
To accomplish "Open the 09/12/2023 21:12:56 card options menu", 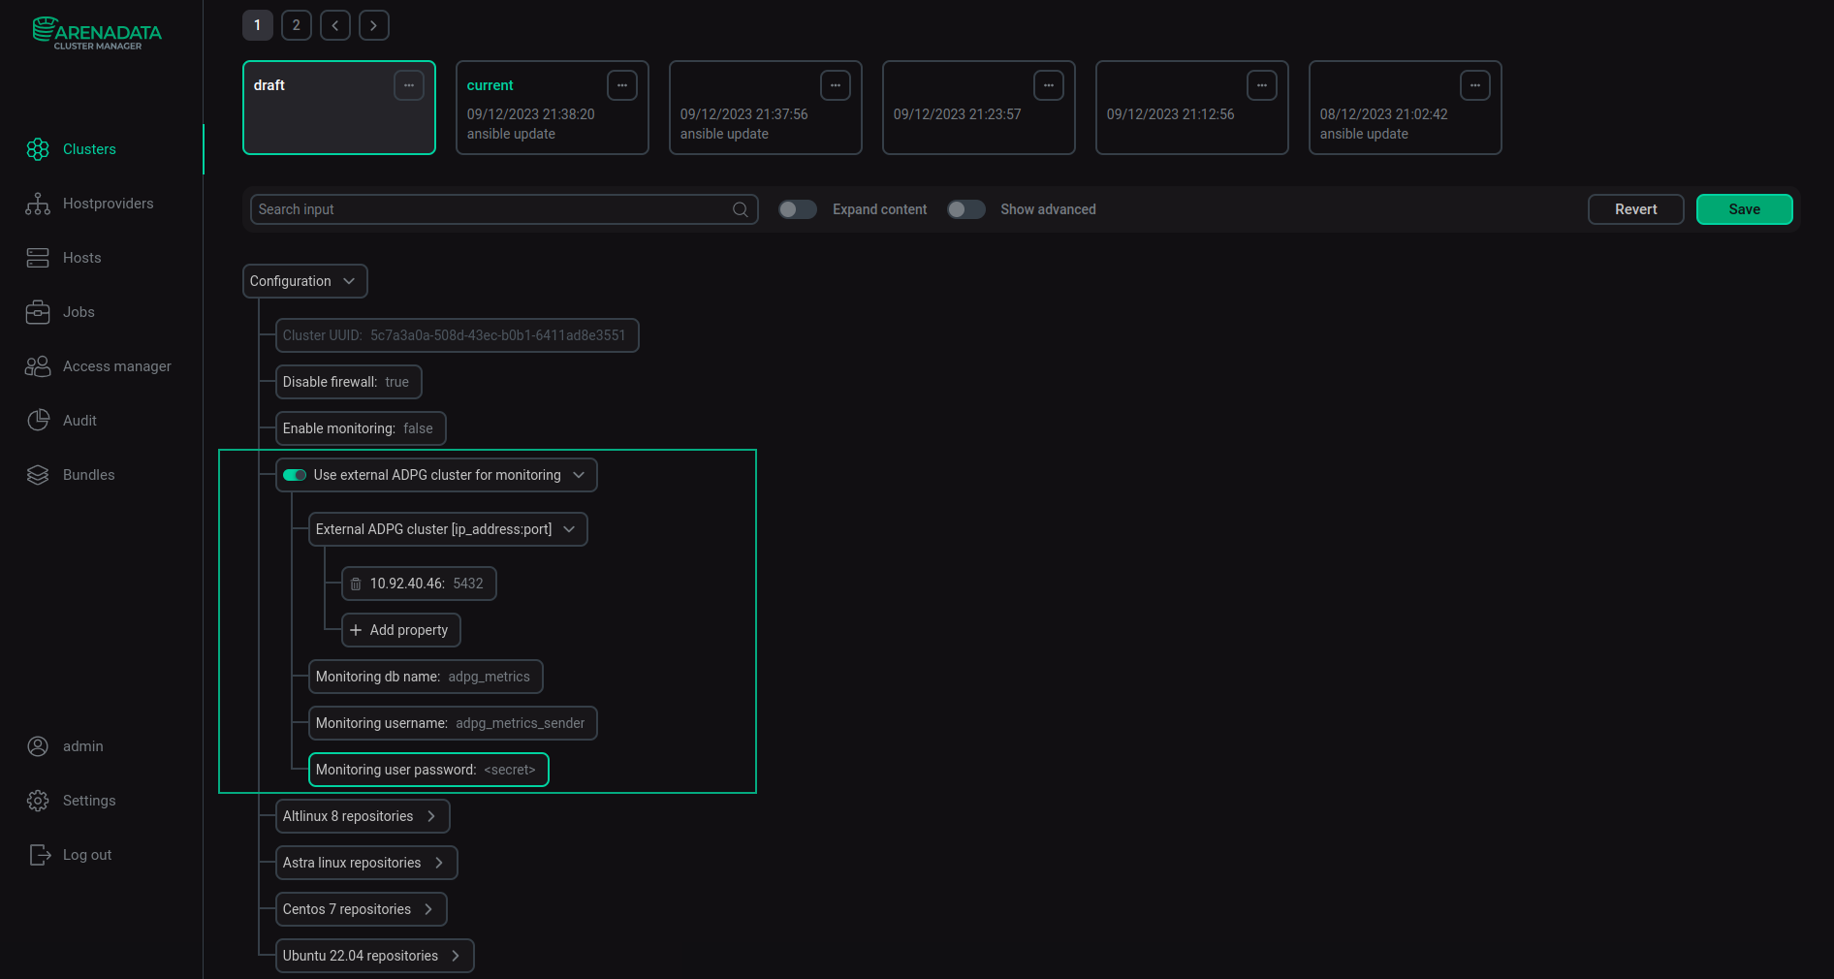I will point(1262,85).
